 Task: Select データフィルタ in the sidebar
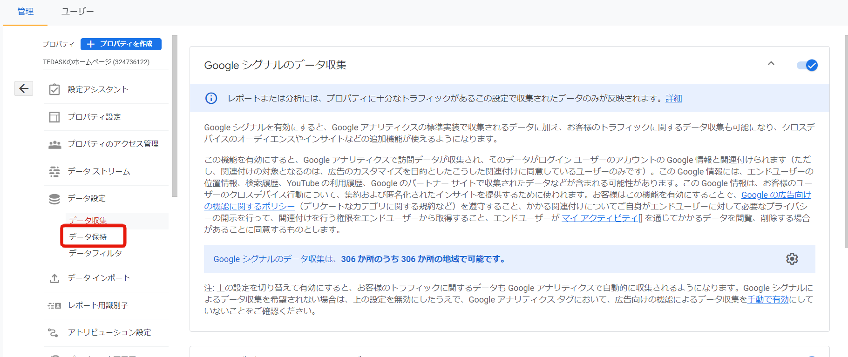(95, 253)
